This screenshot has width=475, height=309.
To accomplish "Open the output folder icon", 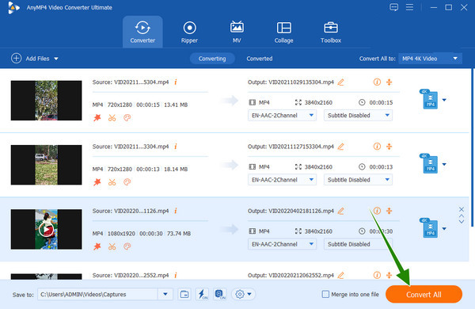I will coord(184,294).
